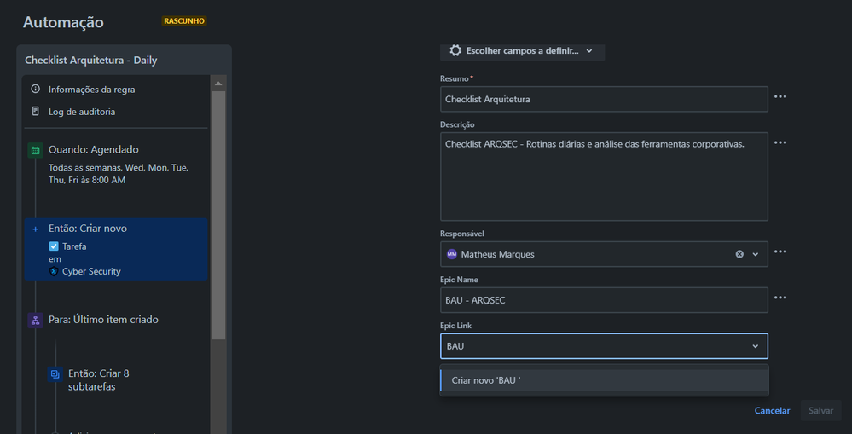Click the Cyber Security project shield icon
Viewport: 852px width, 434px height.
coord(54,271)
